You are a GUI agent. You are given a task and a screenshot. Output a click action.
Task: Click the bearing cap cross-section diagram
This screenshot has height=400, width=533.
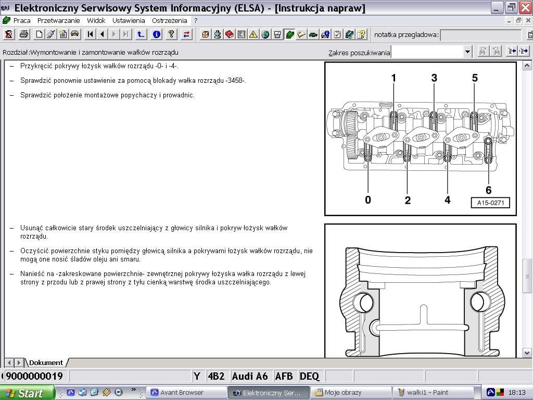coord(421,291)
